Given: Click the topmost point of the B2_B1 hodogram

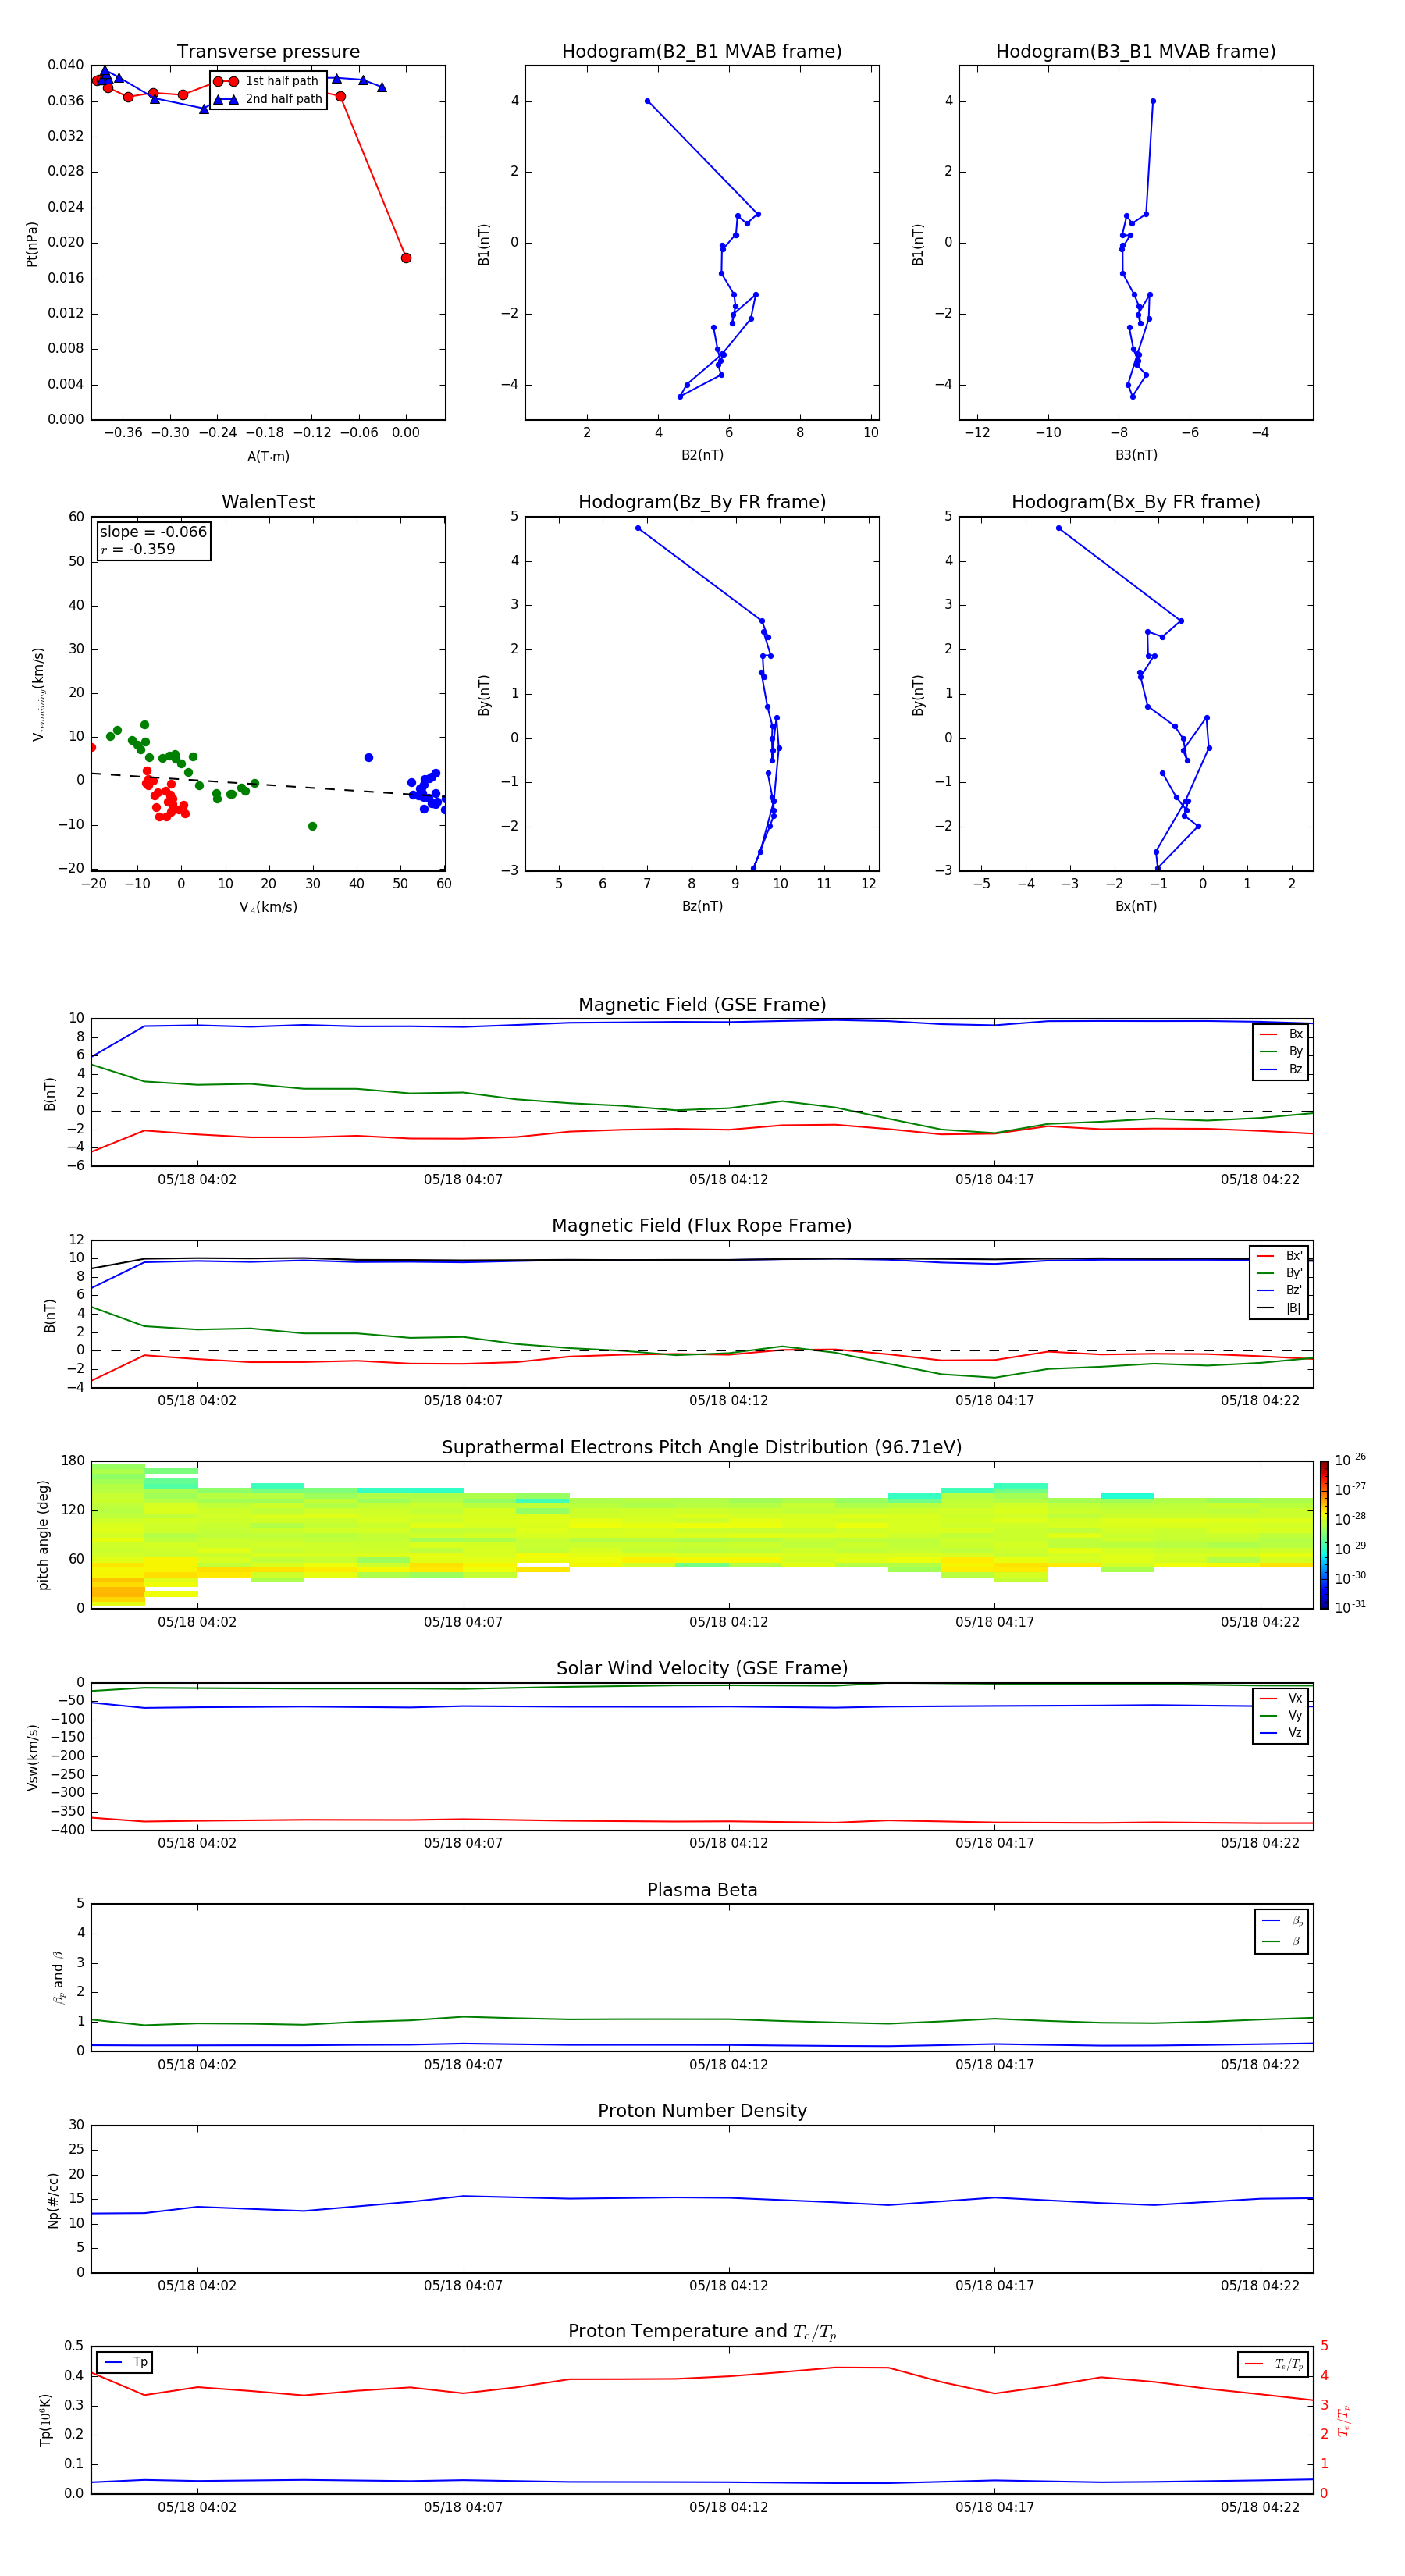Looking at the screenshot, I should pyautogui.click(x=648, y=101).
